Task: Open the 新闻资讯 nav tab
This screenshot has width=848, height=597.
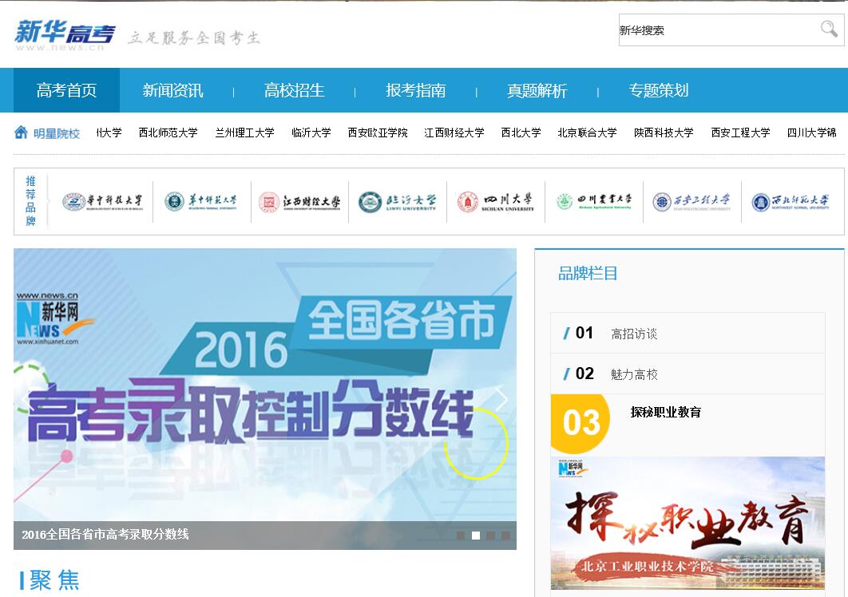Action: click(x=172, y=90)
